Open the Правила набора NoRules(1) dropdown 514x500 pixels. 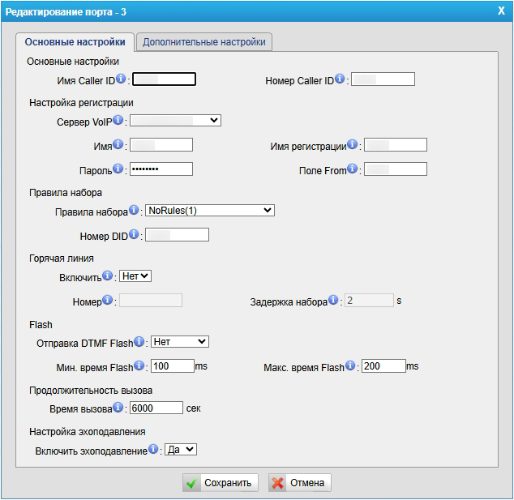coord(210,211)
